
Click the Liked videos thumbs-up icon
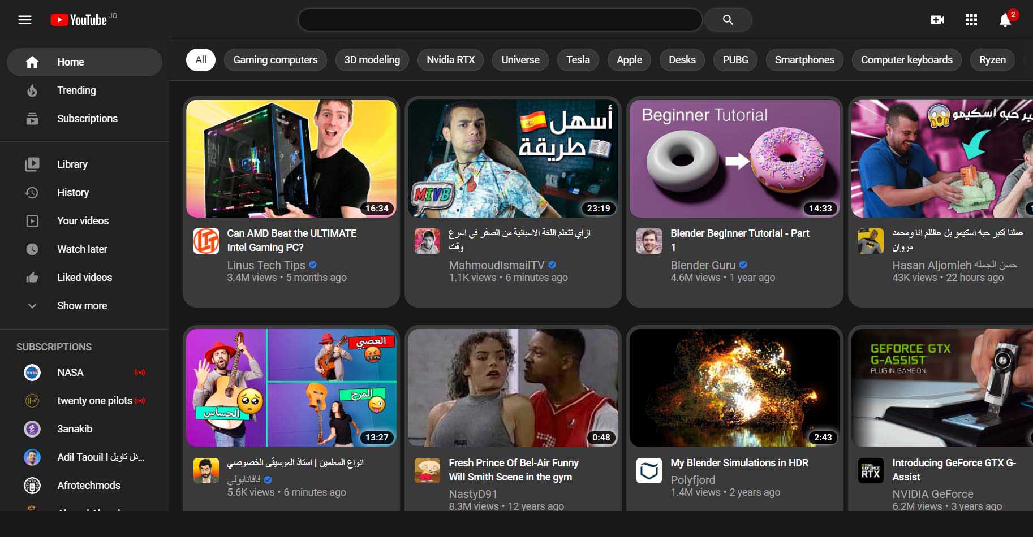pos(32,278)
